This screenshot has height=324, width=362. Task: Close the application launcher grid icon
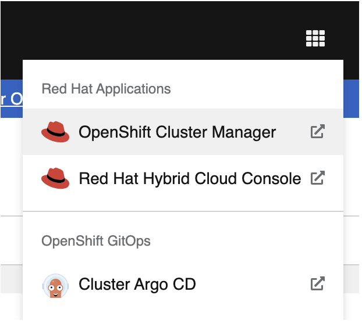pyautogui.click(x=315, y=38)
